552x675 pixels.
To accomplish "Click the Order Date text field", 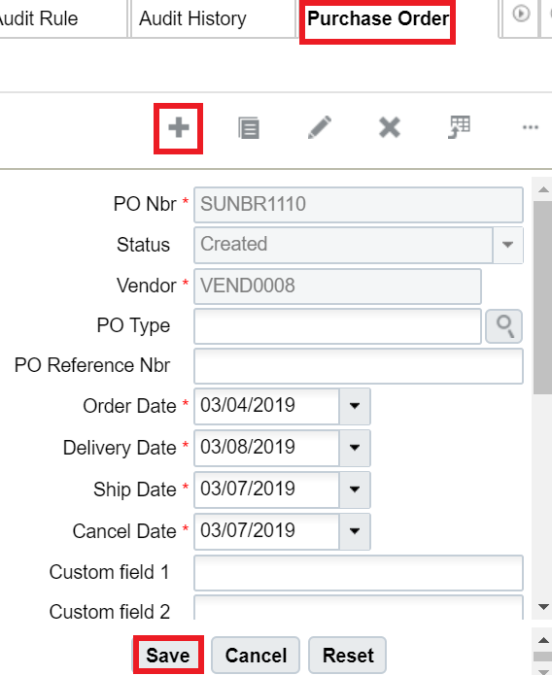I will 266,406.
